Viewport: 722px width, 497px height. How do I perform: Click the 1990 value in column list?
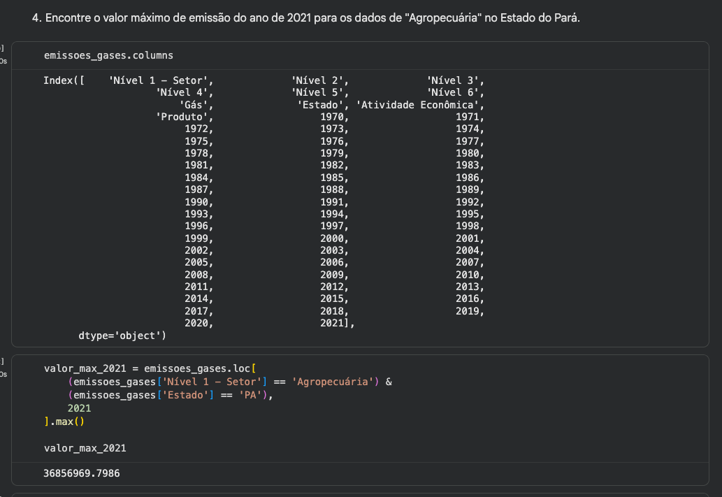point(196,202)
